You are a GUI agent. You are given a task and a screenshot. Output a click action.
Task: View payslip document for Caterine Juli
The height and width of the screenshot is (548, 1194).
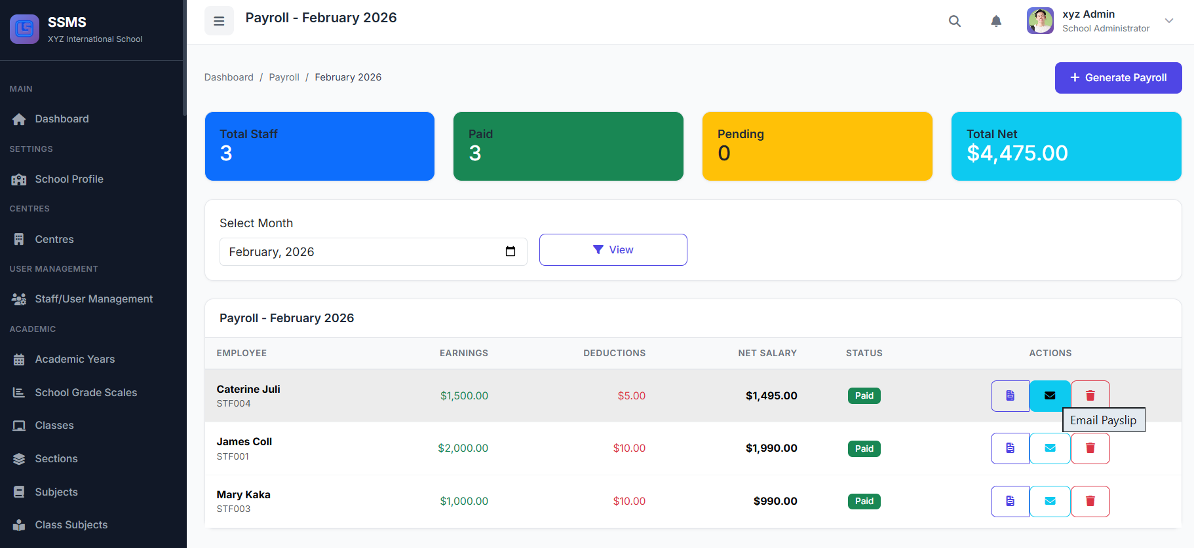click(1009, 395)
